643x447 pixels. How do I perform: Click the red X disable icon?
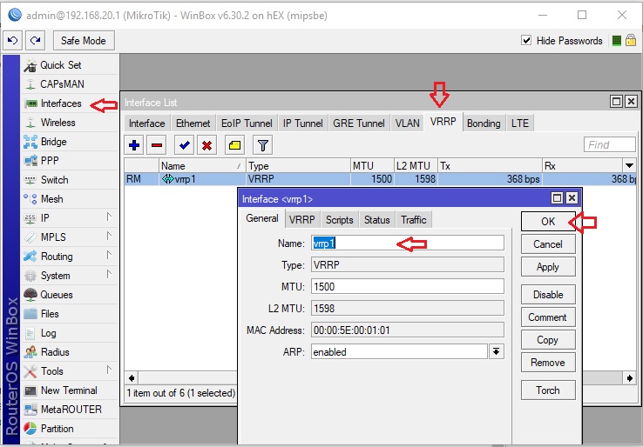coord(206,145)
